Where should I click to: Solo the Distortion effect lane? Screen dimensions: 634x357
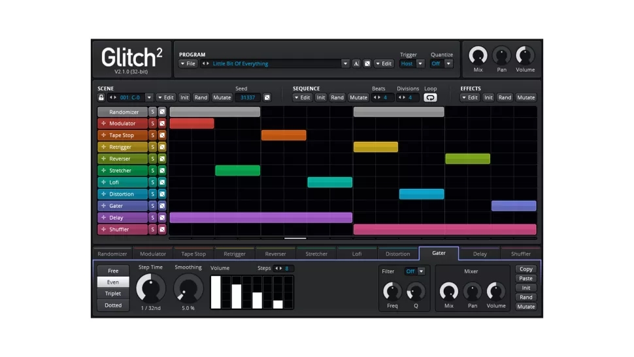(x=153, y=194)
